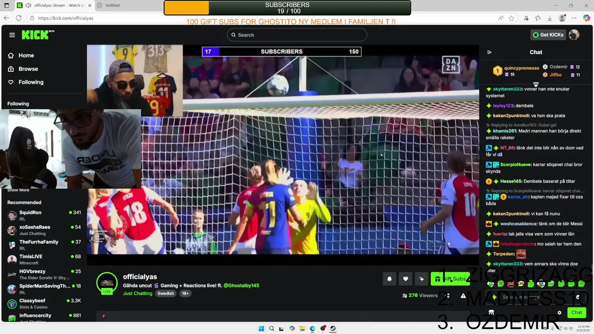
Task: Open the Copilot sidebar icon
Action: pos(587,18)
